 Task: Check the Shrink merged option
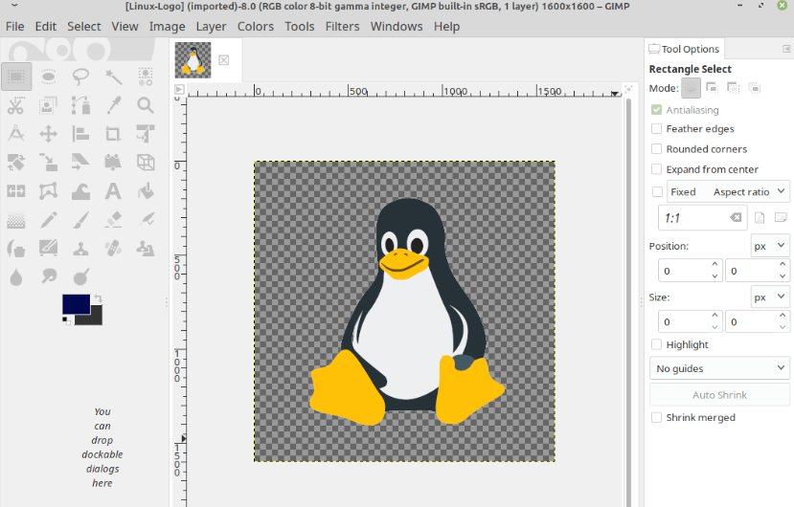click(656, 417)
